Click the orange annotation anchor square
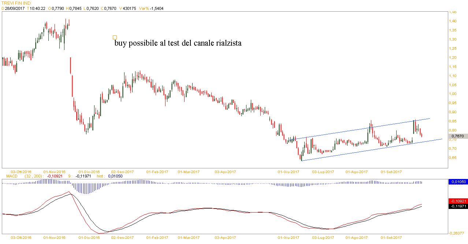This screenshot has height=244, width=468. [x=115, y=37]
